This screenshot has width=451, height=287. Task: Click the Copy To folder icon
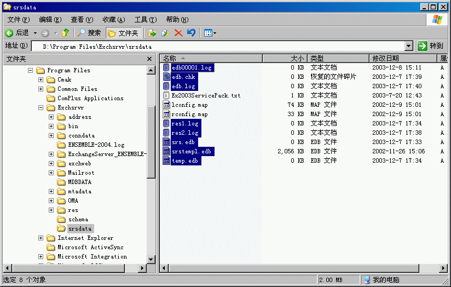pos(165,33)
